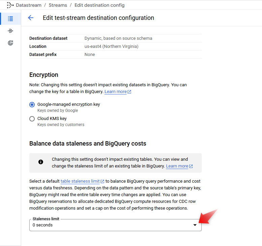Click the 'None' dataset prefix value

90,55
